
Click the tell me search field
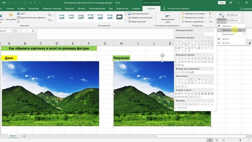point(178,9)
